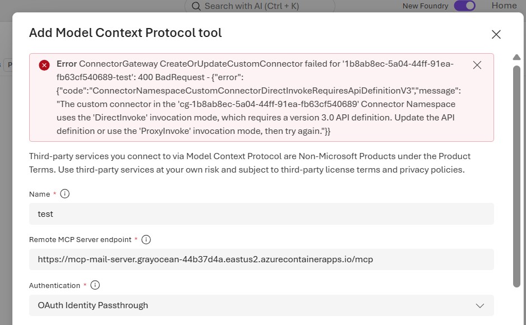Go to Home in top navigation
The image size is (526, 325).
[504, 6]
